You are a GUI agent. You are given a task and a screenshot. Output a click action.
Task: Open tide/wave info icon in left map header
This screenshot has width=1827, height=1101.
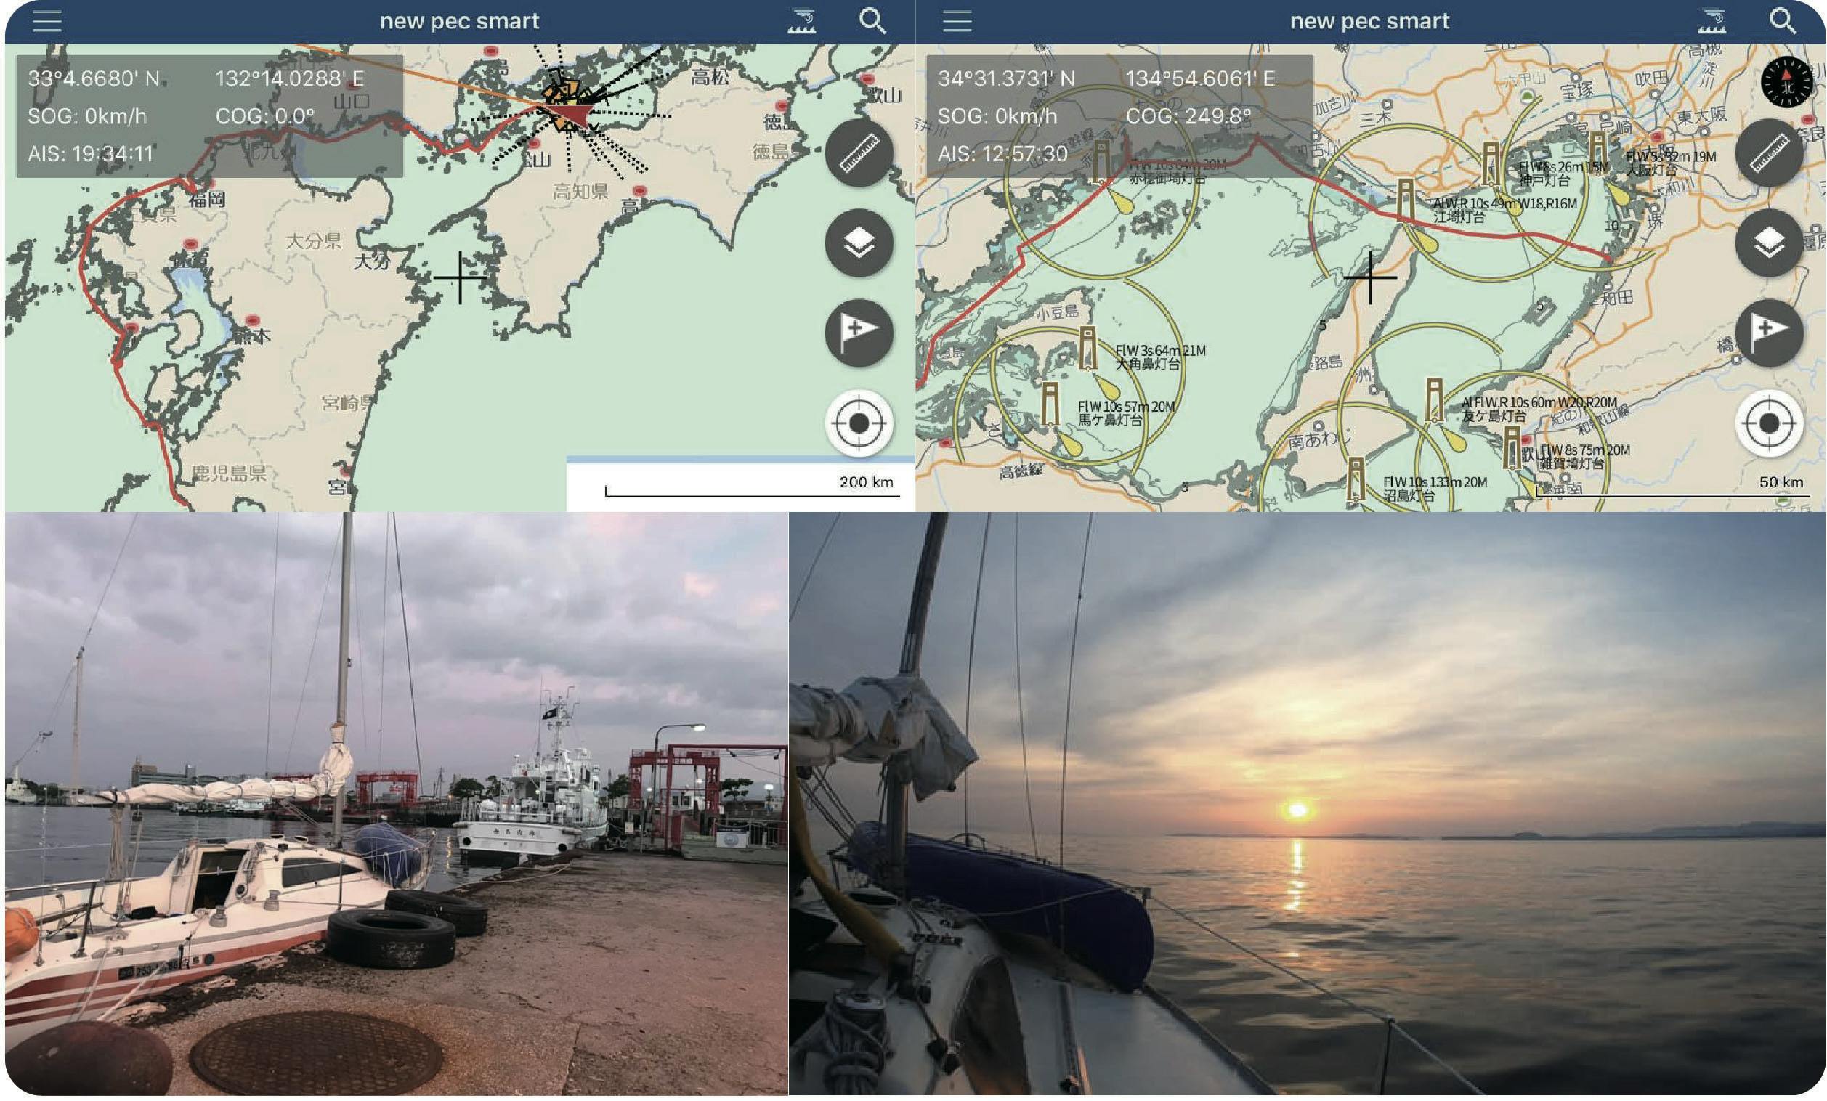coord(802,21)
